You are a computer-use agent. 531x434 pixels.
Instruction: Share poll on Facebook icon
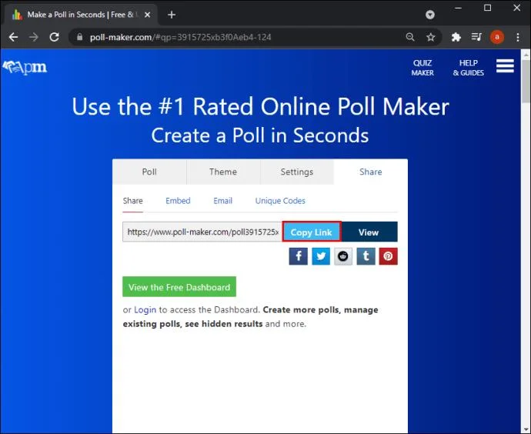point(298,256)
